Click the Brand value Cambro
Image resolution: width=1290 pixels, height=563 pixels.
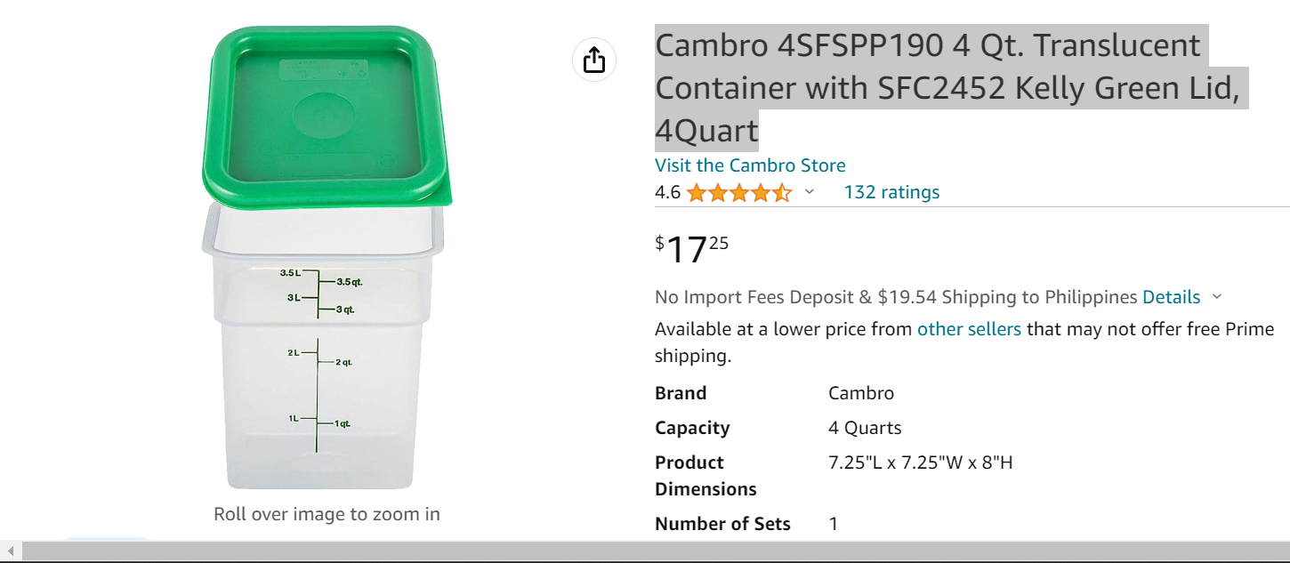[x=861, y=393]
